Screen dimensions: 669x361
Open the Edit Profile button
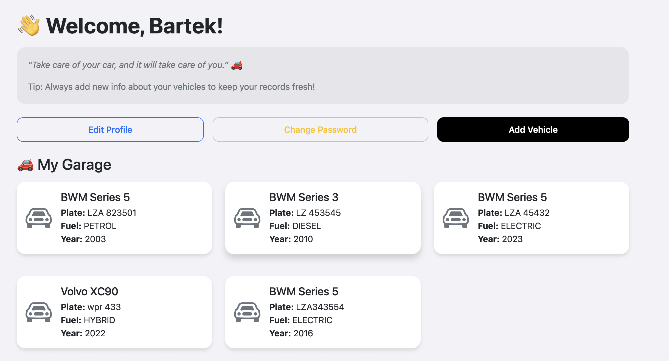(110, 130)
